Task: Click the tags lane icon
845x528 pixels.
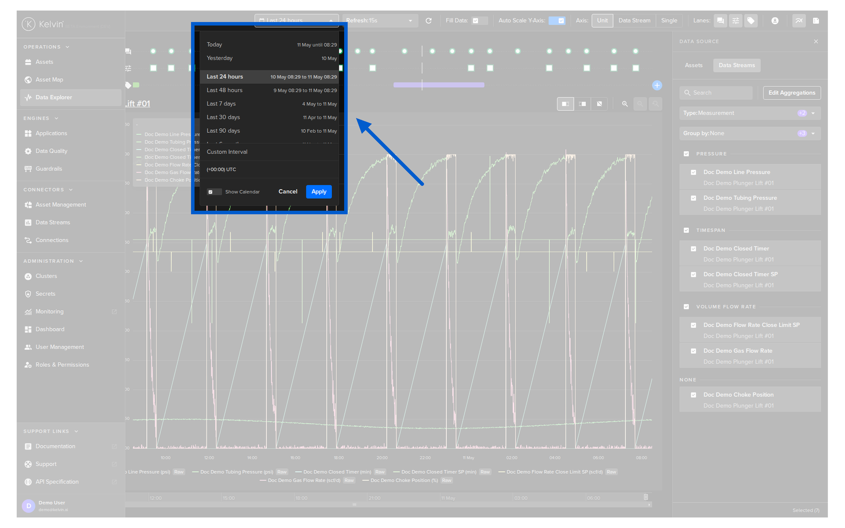Action: 751,21
